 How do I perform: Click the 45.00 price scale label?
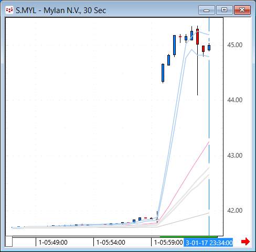tap(235, 45)
